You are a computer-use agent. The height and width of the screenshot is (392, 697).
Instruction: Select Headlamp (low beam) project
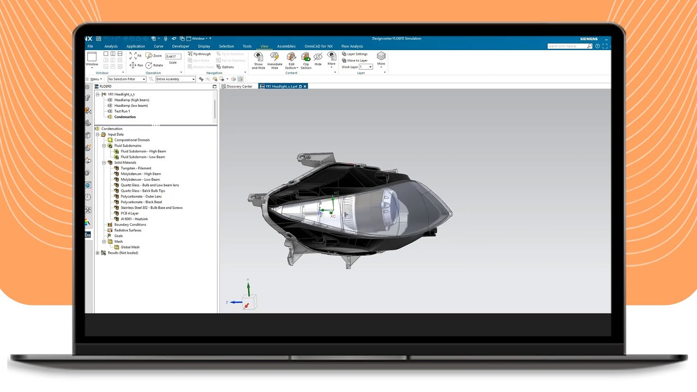(131, 106)
